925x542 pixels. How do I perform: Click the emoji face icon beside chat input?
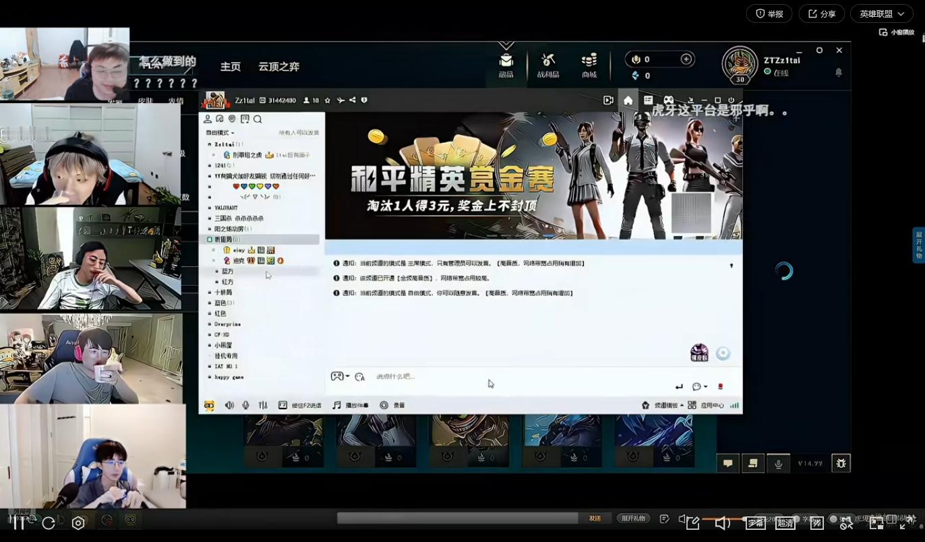(x=359, y=377)
